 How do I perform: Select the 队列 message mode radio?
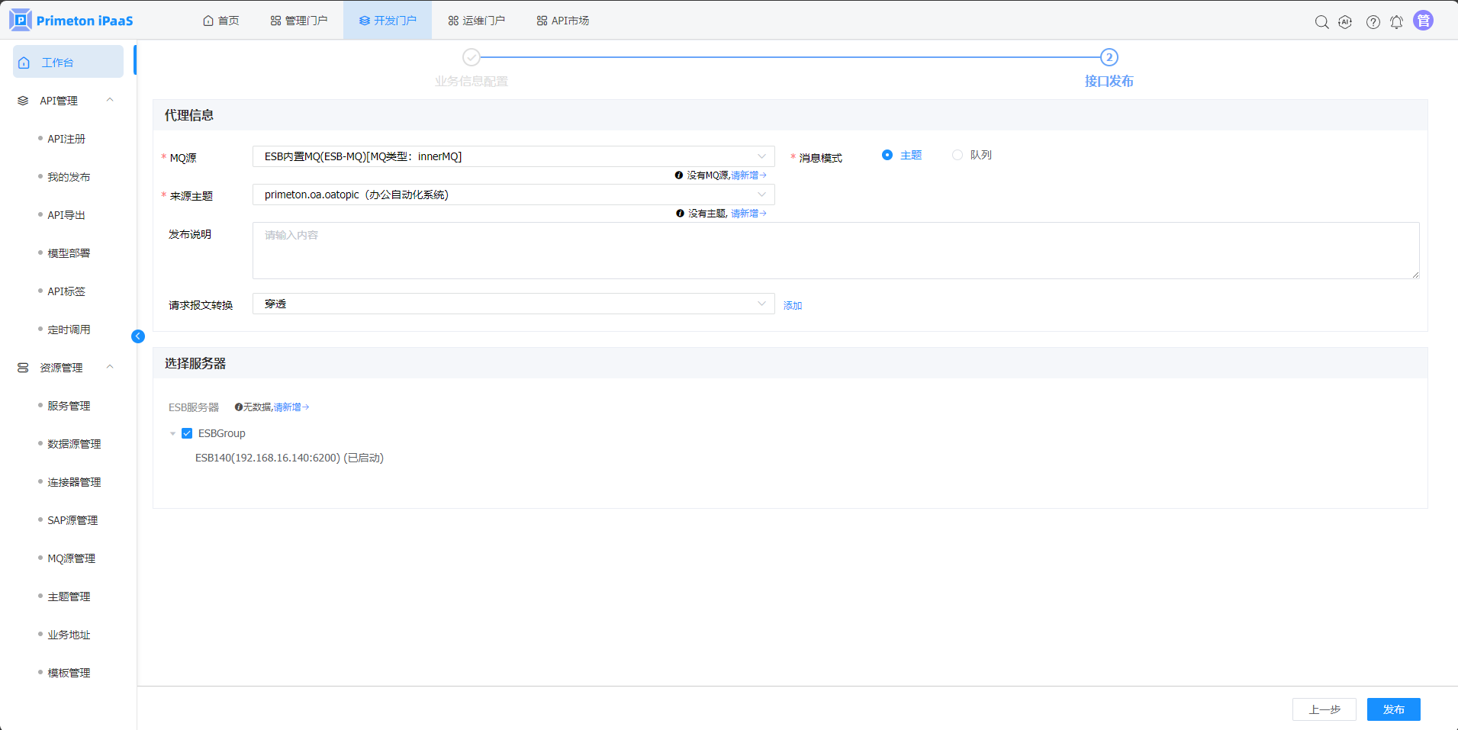(x=958, y=155)
